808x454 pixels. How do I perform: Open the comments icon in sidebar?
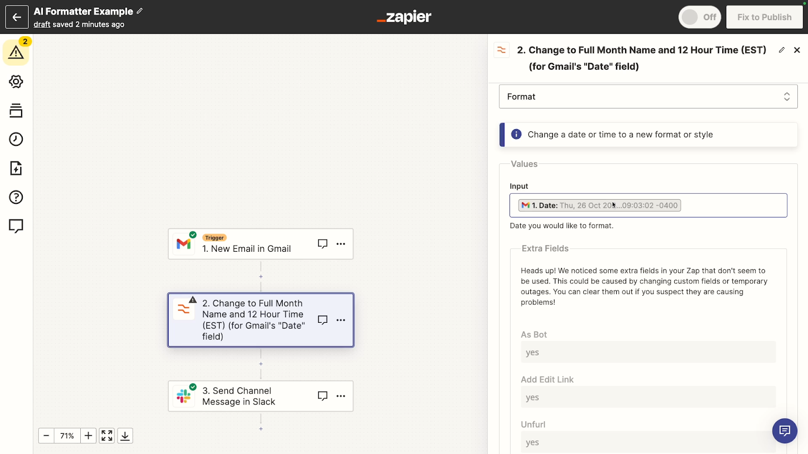[16, 226]
